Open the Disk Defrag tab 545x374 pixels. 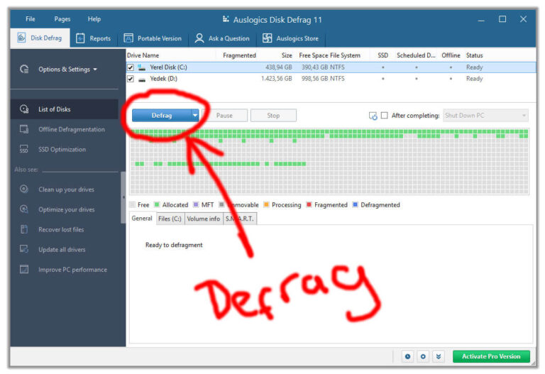40,38
